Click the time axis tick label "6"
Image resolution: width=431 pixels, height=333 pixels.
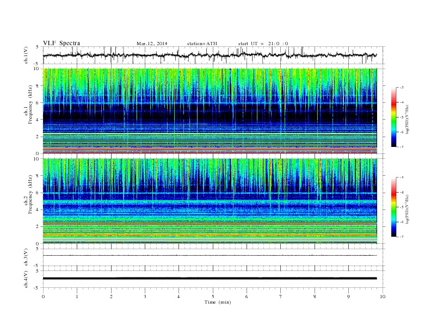tap(247, 297)
